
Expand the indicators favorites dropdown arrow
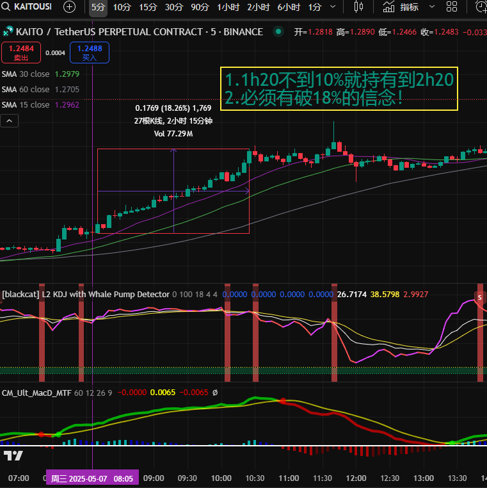click(x=432, y=6)
